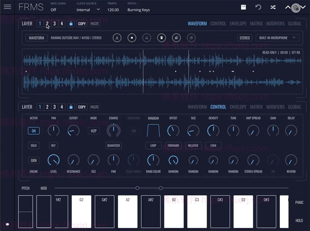This screenshot has width=310, height=231.
Task: Click the save patch floppy disk icon
Action: click(243, 7)
